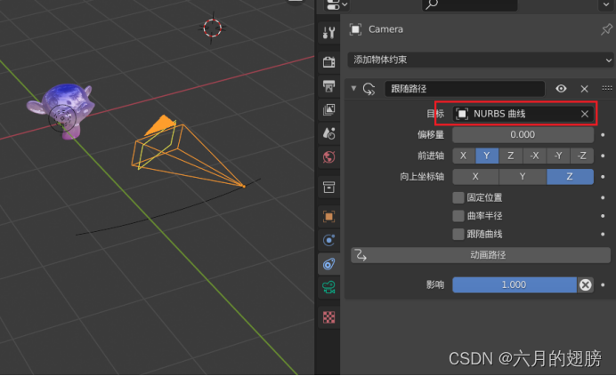The image size is (616, 376).
Task: Enable the 曲率半径 checkbox
Action: coord(458,216)
